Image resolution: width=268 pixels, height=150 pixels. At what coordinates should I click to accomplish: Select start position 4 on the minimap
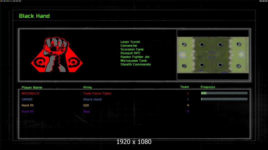click(238, 66)
